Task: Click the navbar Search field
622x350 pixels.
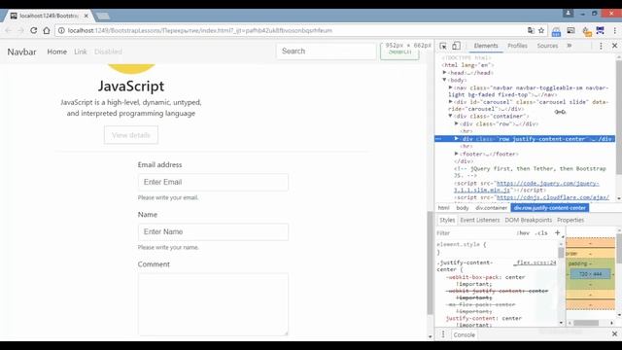Action: (x=327, y=52)
